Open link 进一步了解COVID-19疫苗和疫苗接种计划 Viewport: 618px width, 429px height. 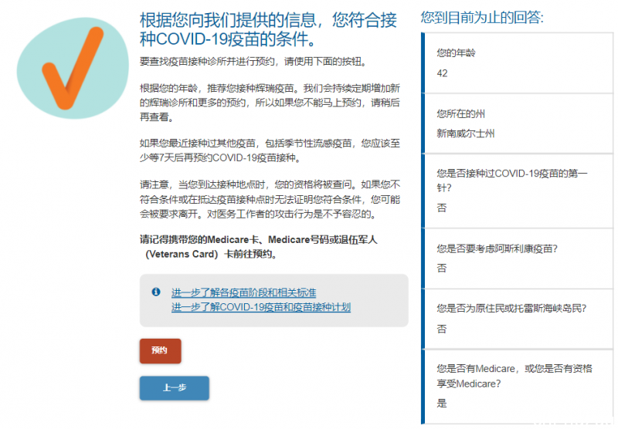click(x=261, y=307)
